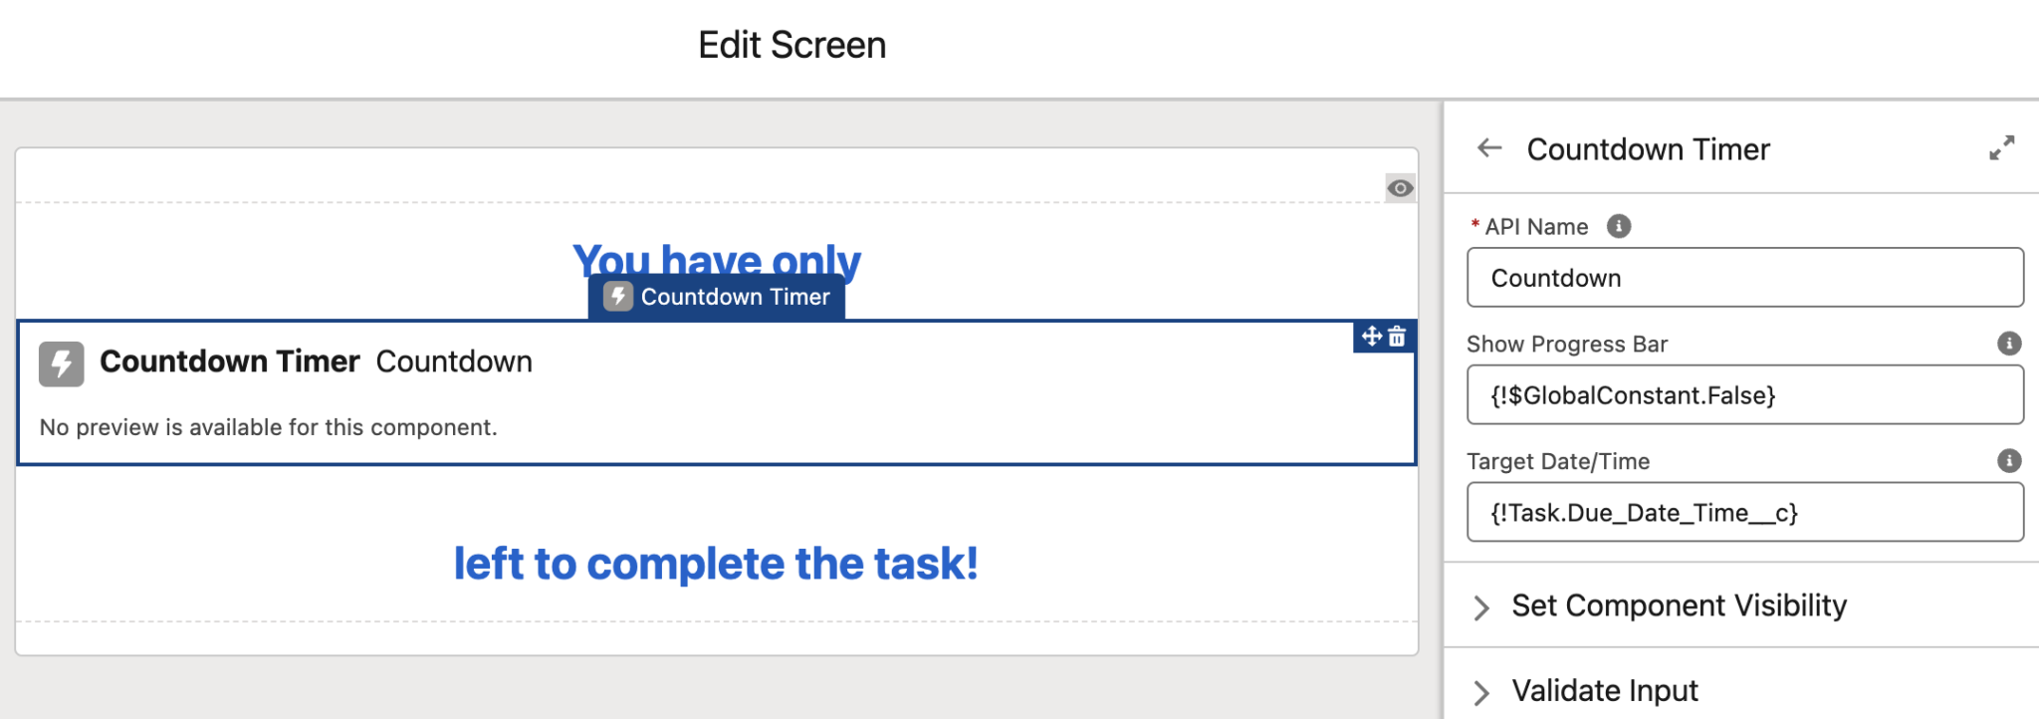Screen dimensions: 2039x719
Task: Click the Edit Screen heading
Action: tap(792, 45)
